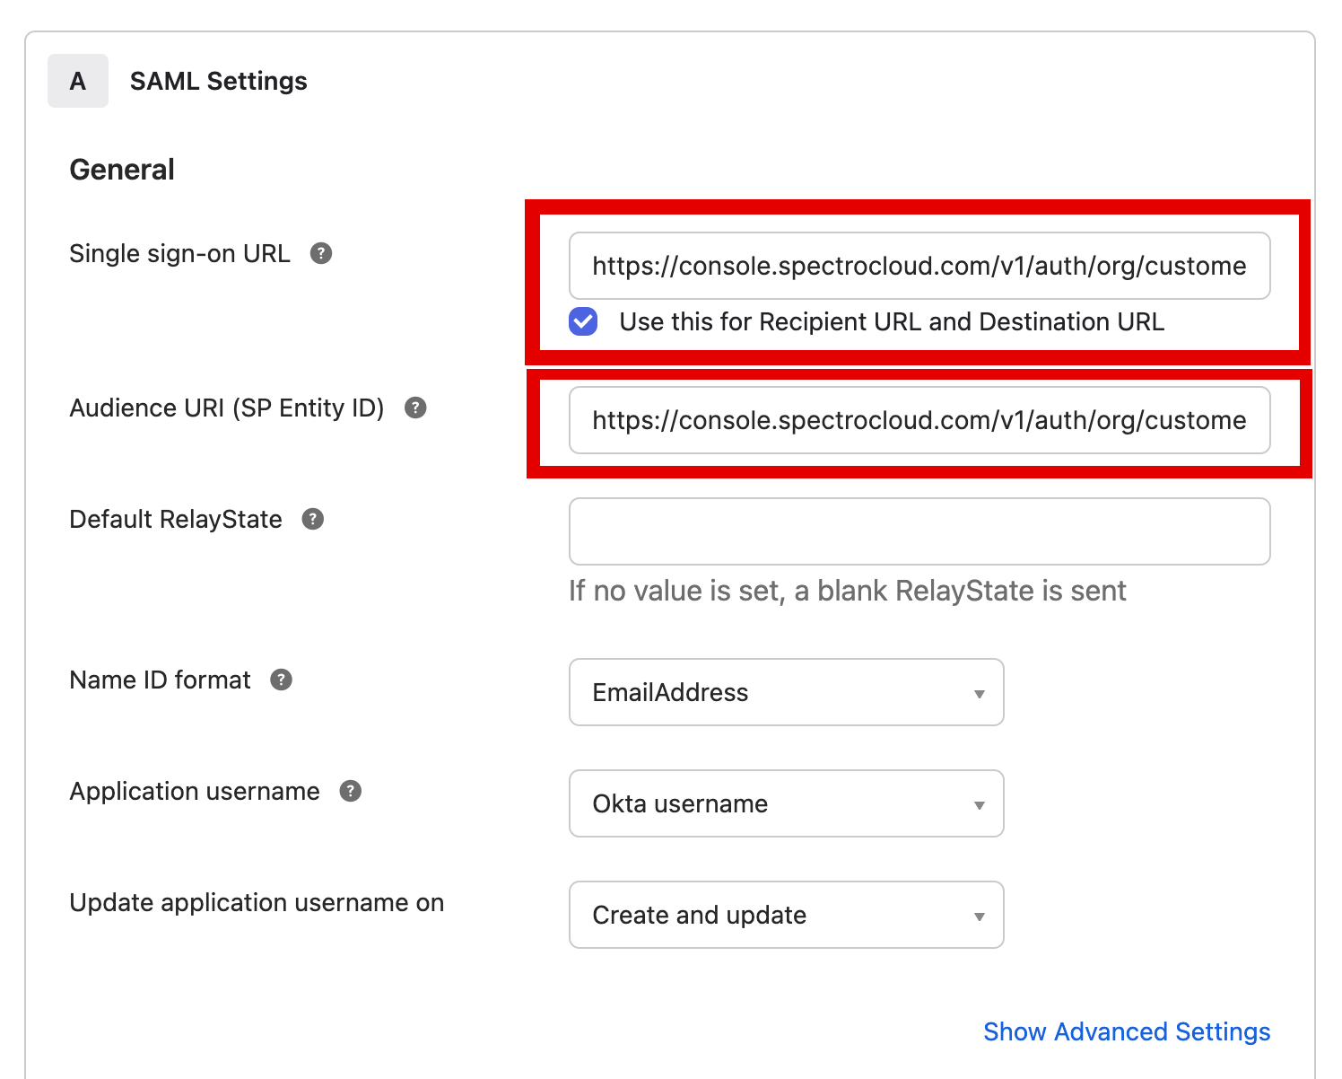Click 'If no value is set' hint text
This screenshot has height=1079, width=1342.
click(848, 591)
